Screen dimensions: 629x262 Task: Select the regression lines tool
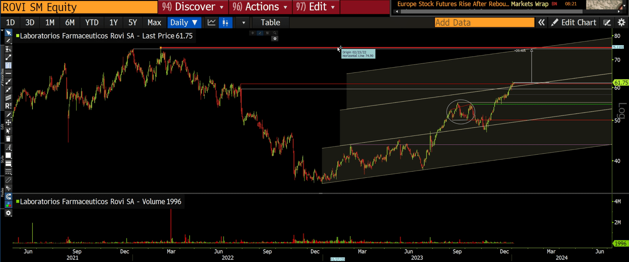pyautogui.click(x=9, y=106)
